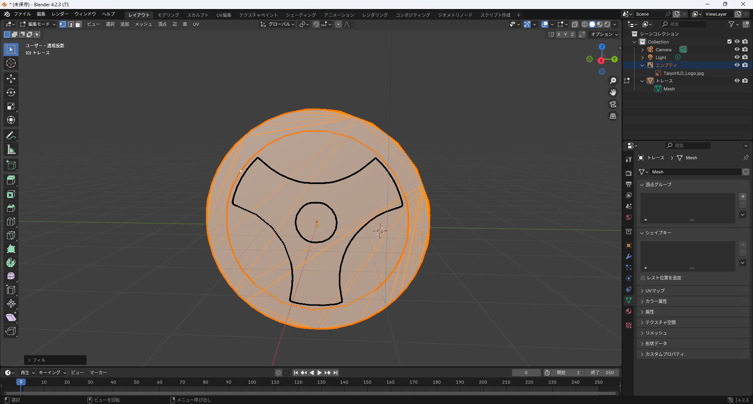Viewport: 753px width, 404px height.
Task: Select the Rotate tool
Action: 11,92
